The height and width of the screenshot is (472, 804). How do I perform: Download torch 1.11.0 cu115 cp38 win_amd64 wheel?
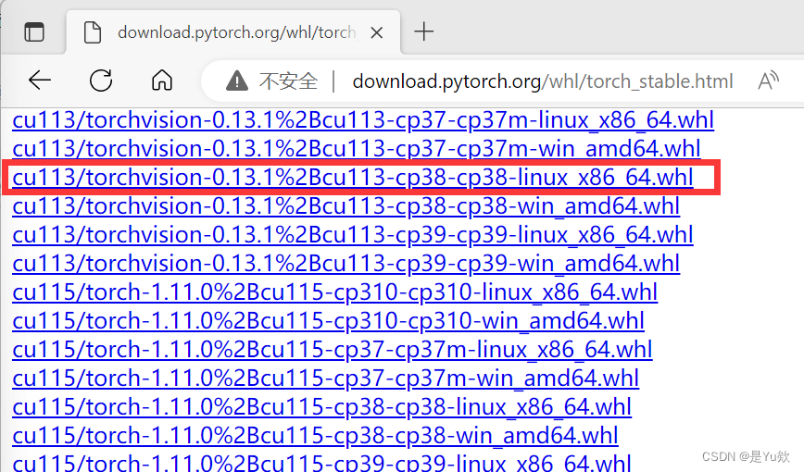315,436
